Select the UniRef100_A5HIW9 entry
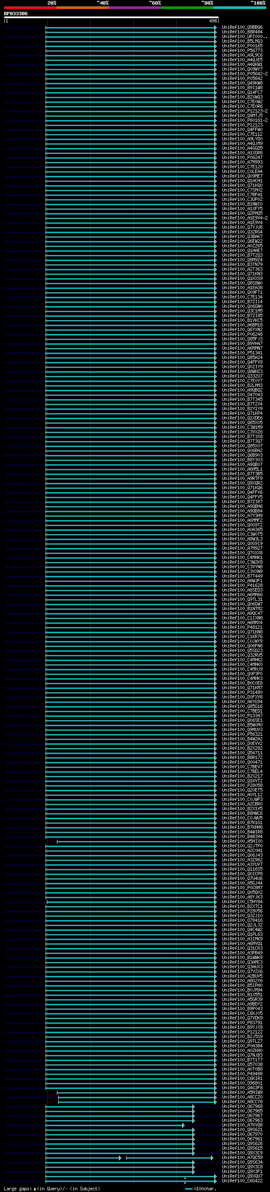Screen dimensions: 270x1192 [242, 1092]
